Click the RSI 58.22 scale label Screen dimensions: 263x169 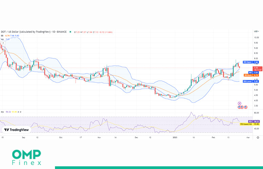coord(254,121)
